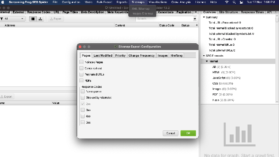Image resolution: width=279 pixels, height=157 pixels.
Task: Collapse the Summary tree section
Action: (204, 17)
